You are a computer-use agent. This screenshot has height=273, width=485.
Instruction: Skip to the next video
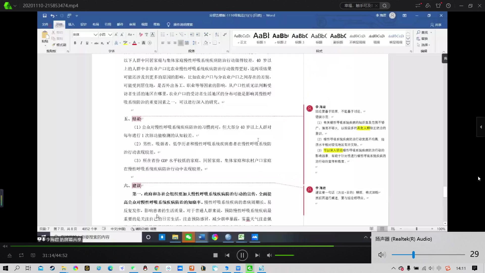pyautogui.click(x=257, y=255)
